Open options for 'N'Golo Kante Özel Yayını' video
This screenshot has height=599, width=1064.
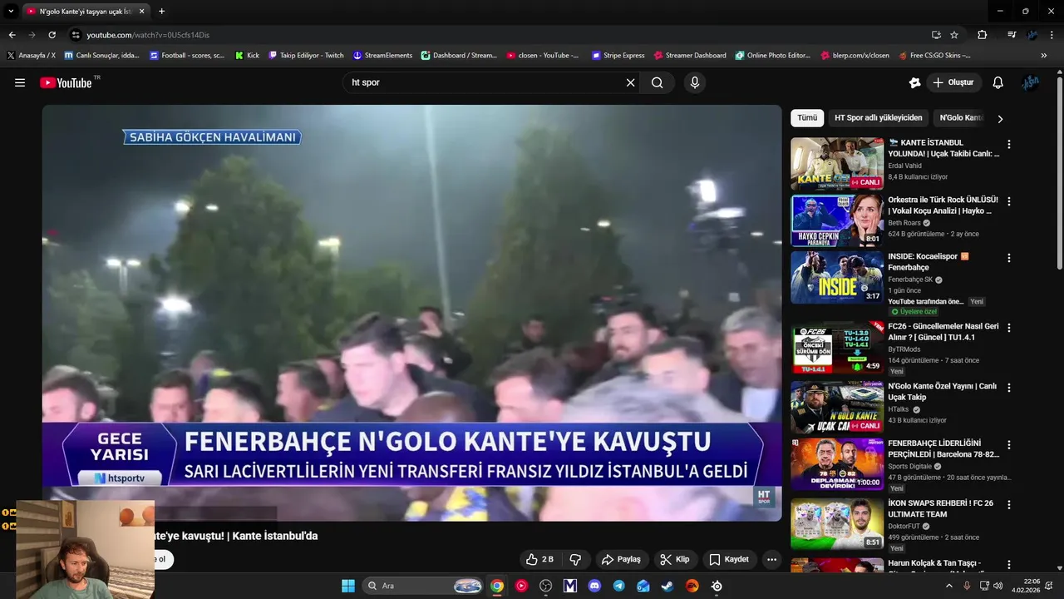coord(1009,388)
